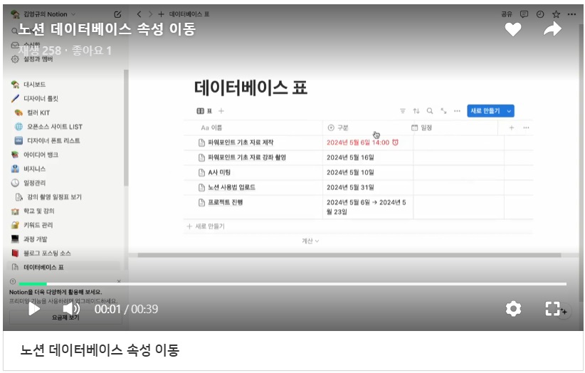585x373 pixels.
Task: Open the 김영규의 Notion workspace dropdown
Action: pyautogui.click(x=43, y=14)
